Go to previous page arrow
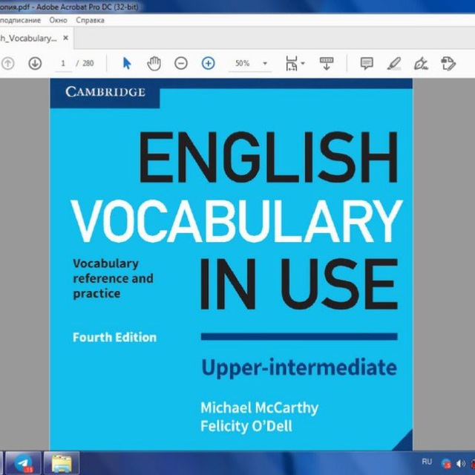The width and height of the screenshot is (475, 475). tap(7, 64)
